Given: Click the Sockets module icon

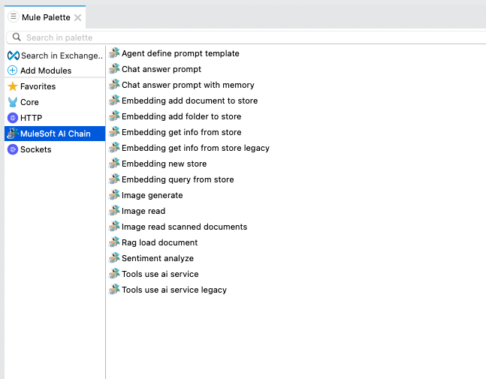Looking at the screenshot, I should (13, 149).
